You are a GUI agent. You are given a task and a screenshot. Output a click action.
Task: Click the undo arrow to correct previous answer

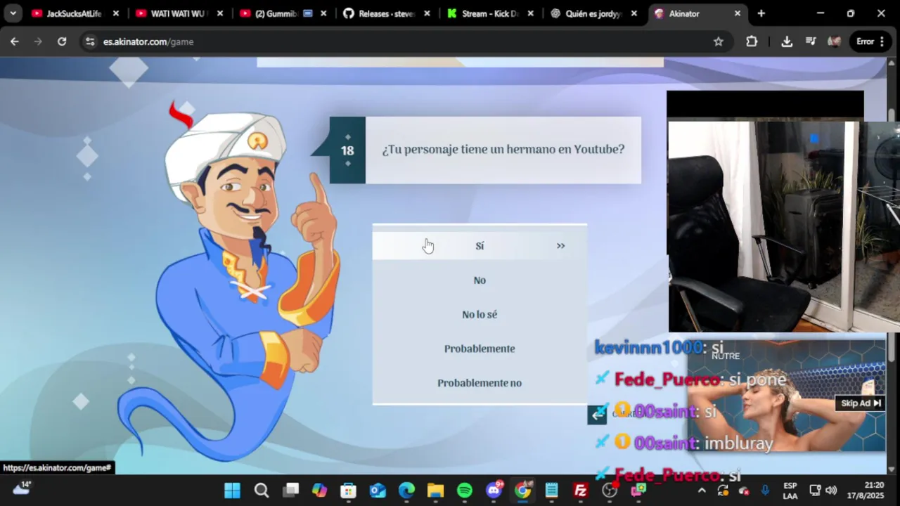597,415
